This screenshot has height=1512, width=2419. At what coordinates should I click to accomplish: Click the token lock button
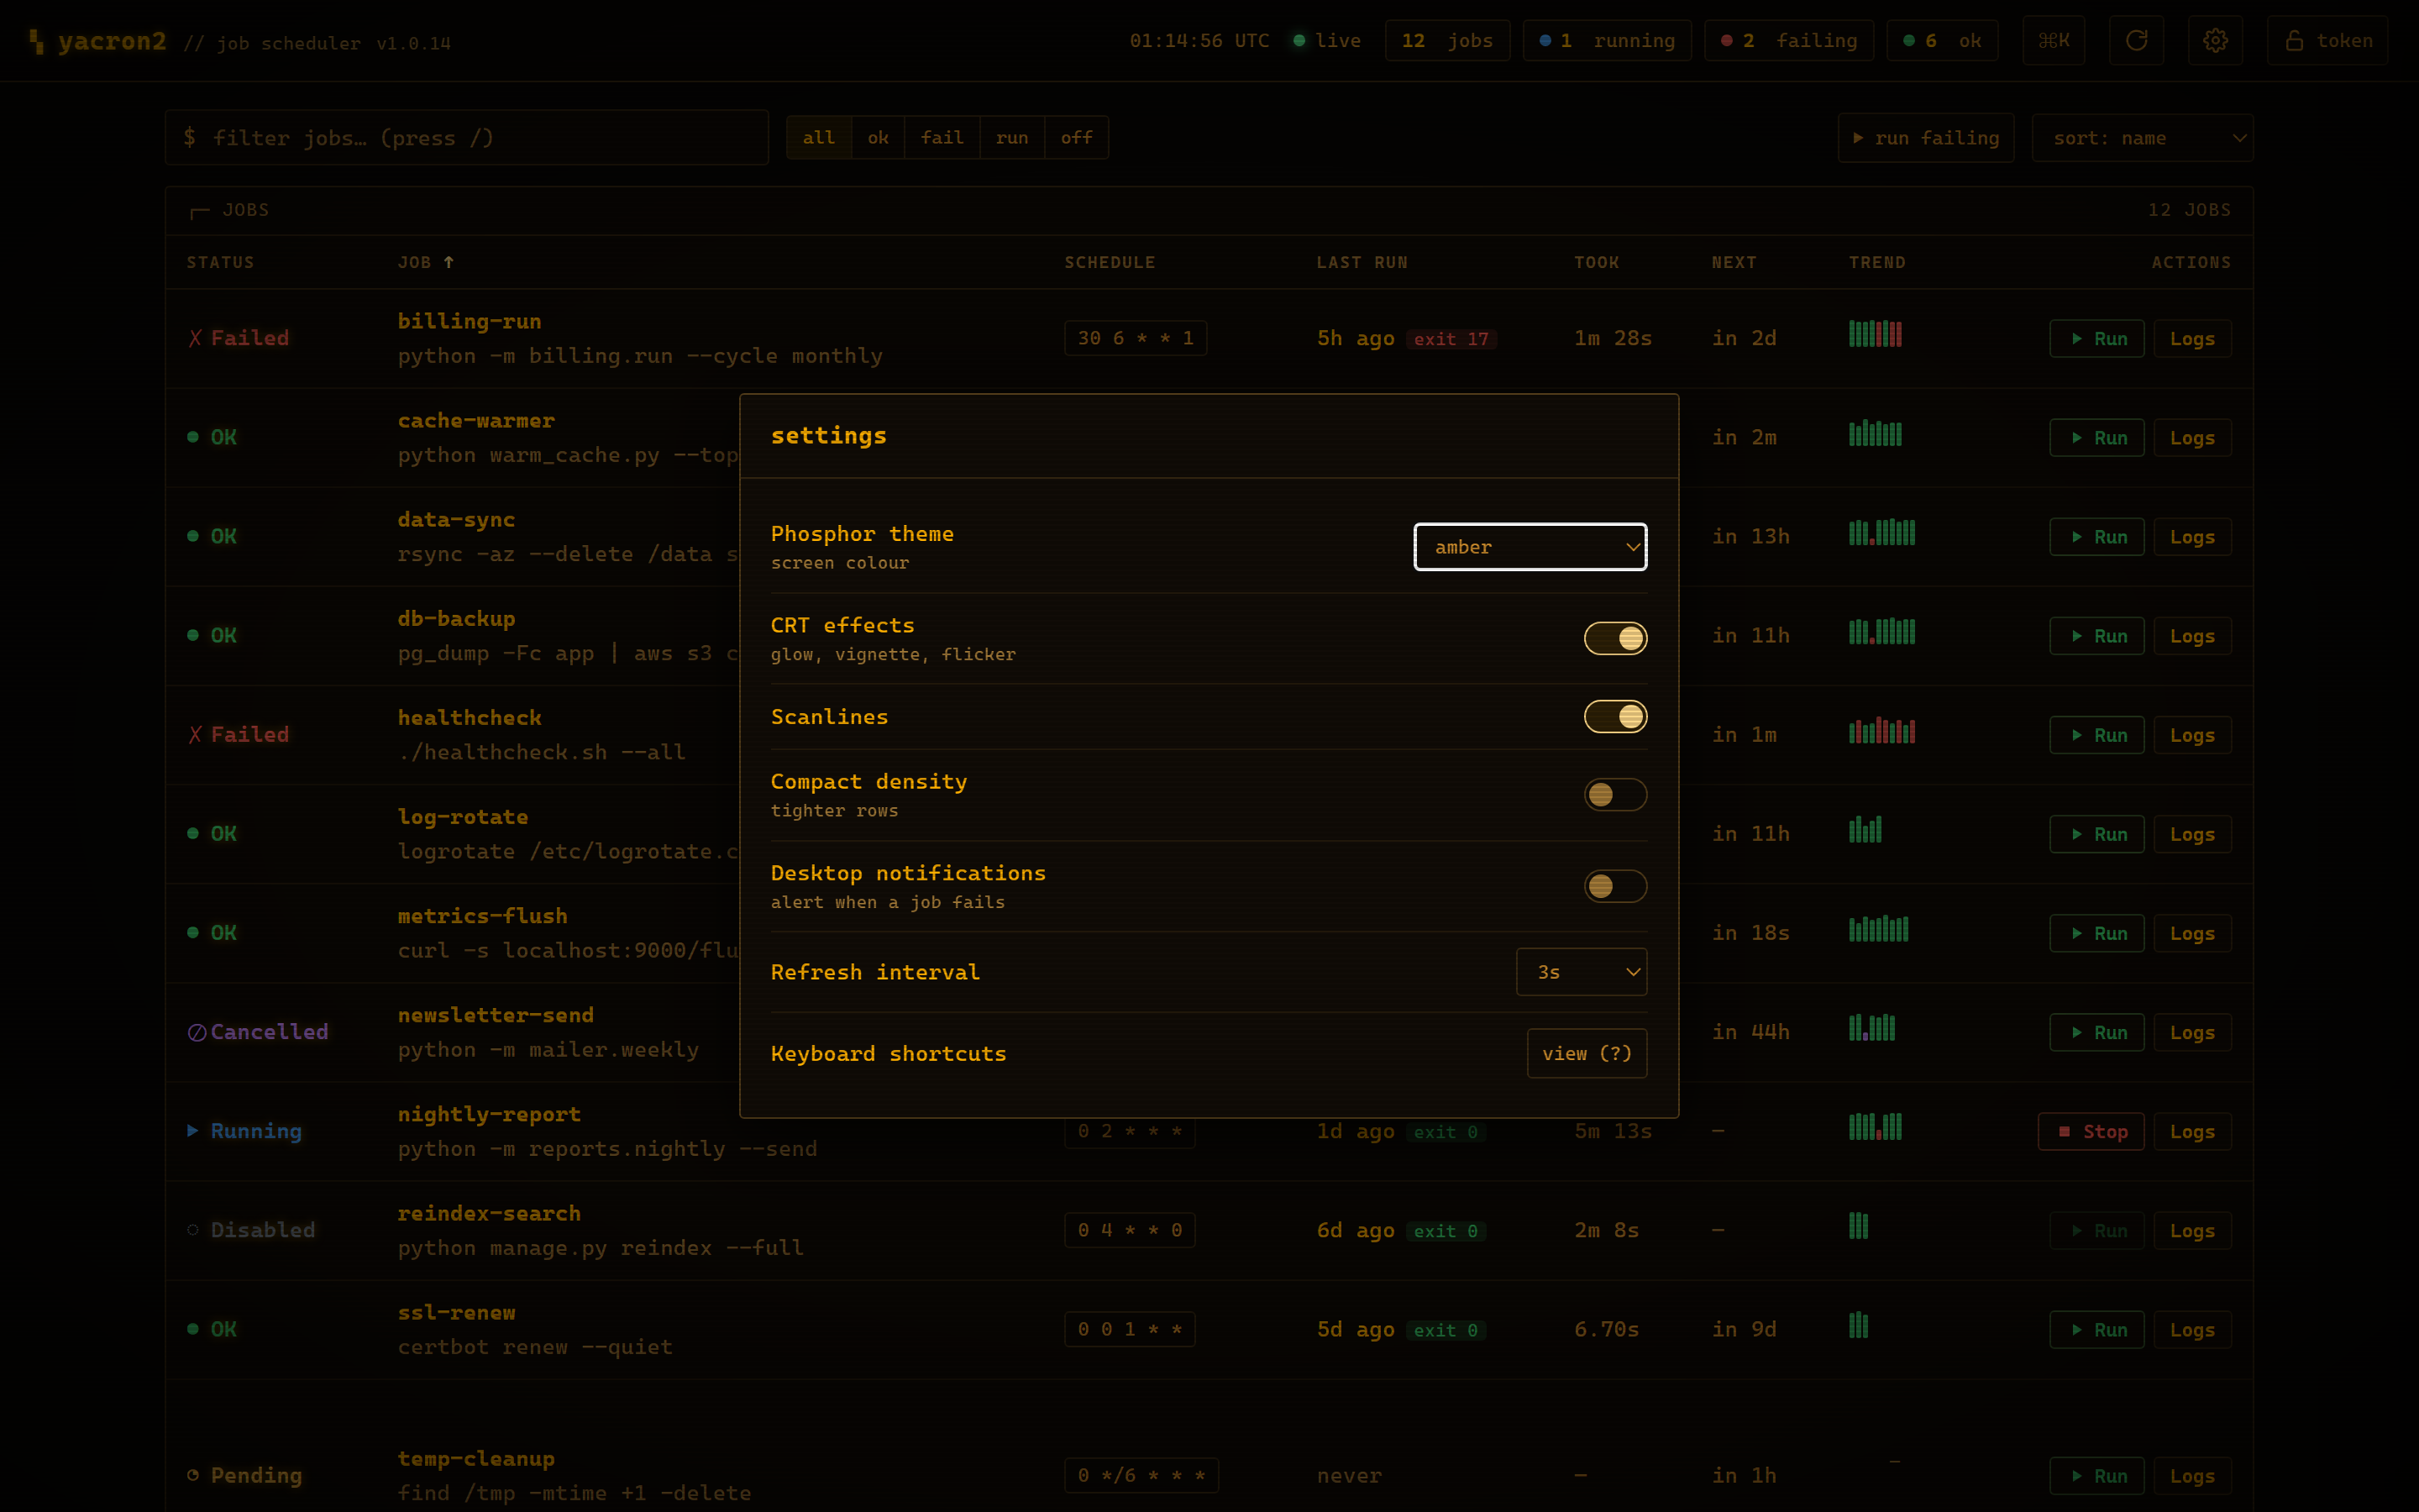click(x=2327, y=41)
